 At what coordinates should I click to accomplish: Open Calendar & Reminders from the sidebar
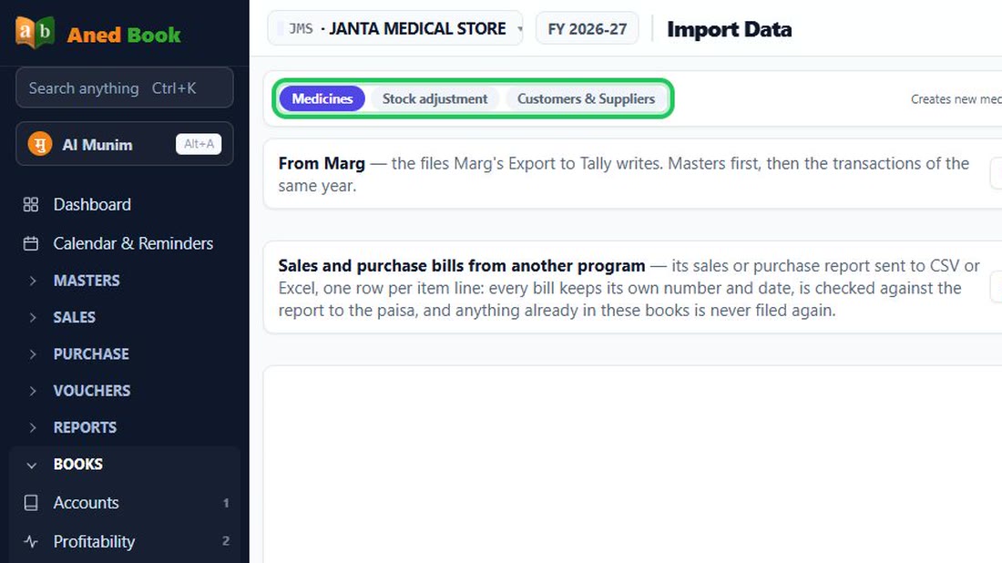[125, 243]
